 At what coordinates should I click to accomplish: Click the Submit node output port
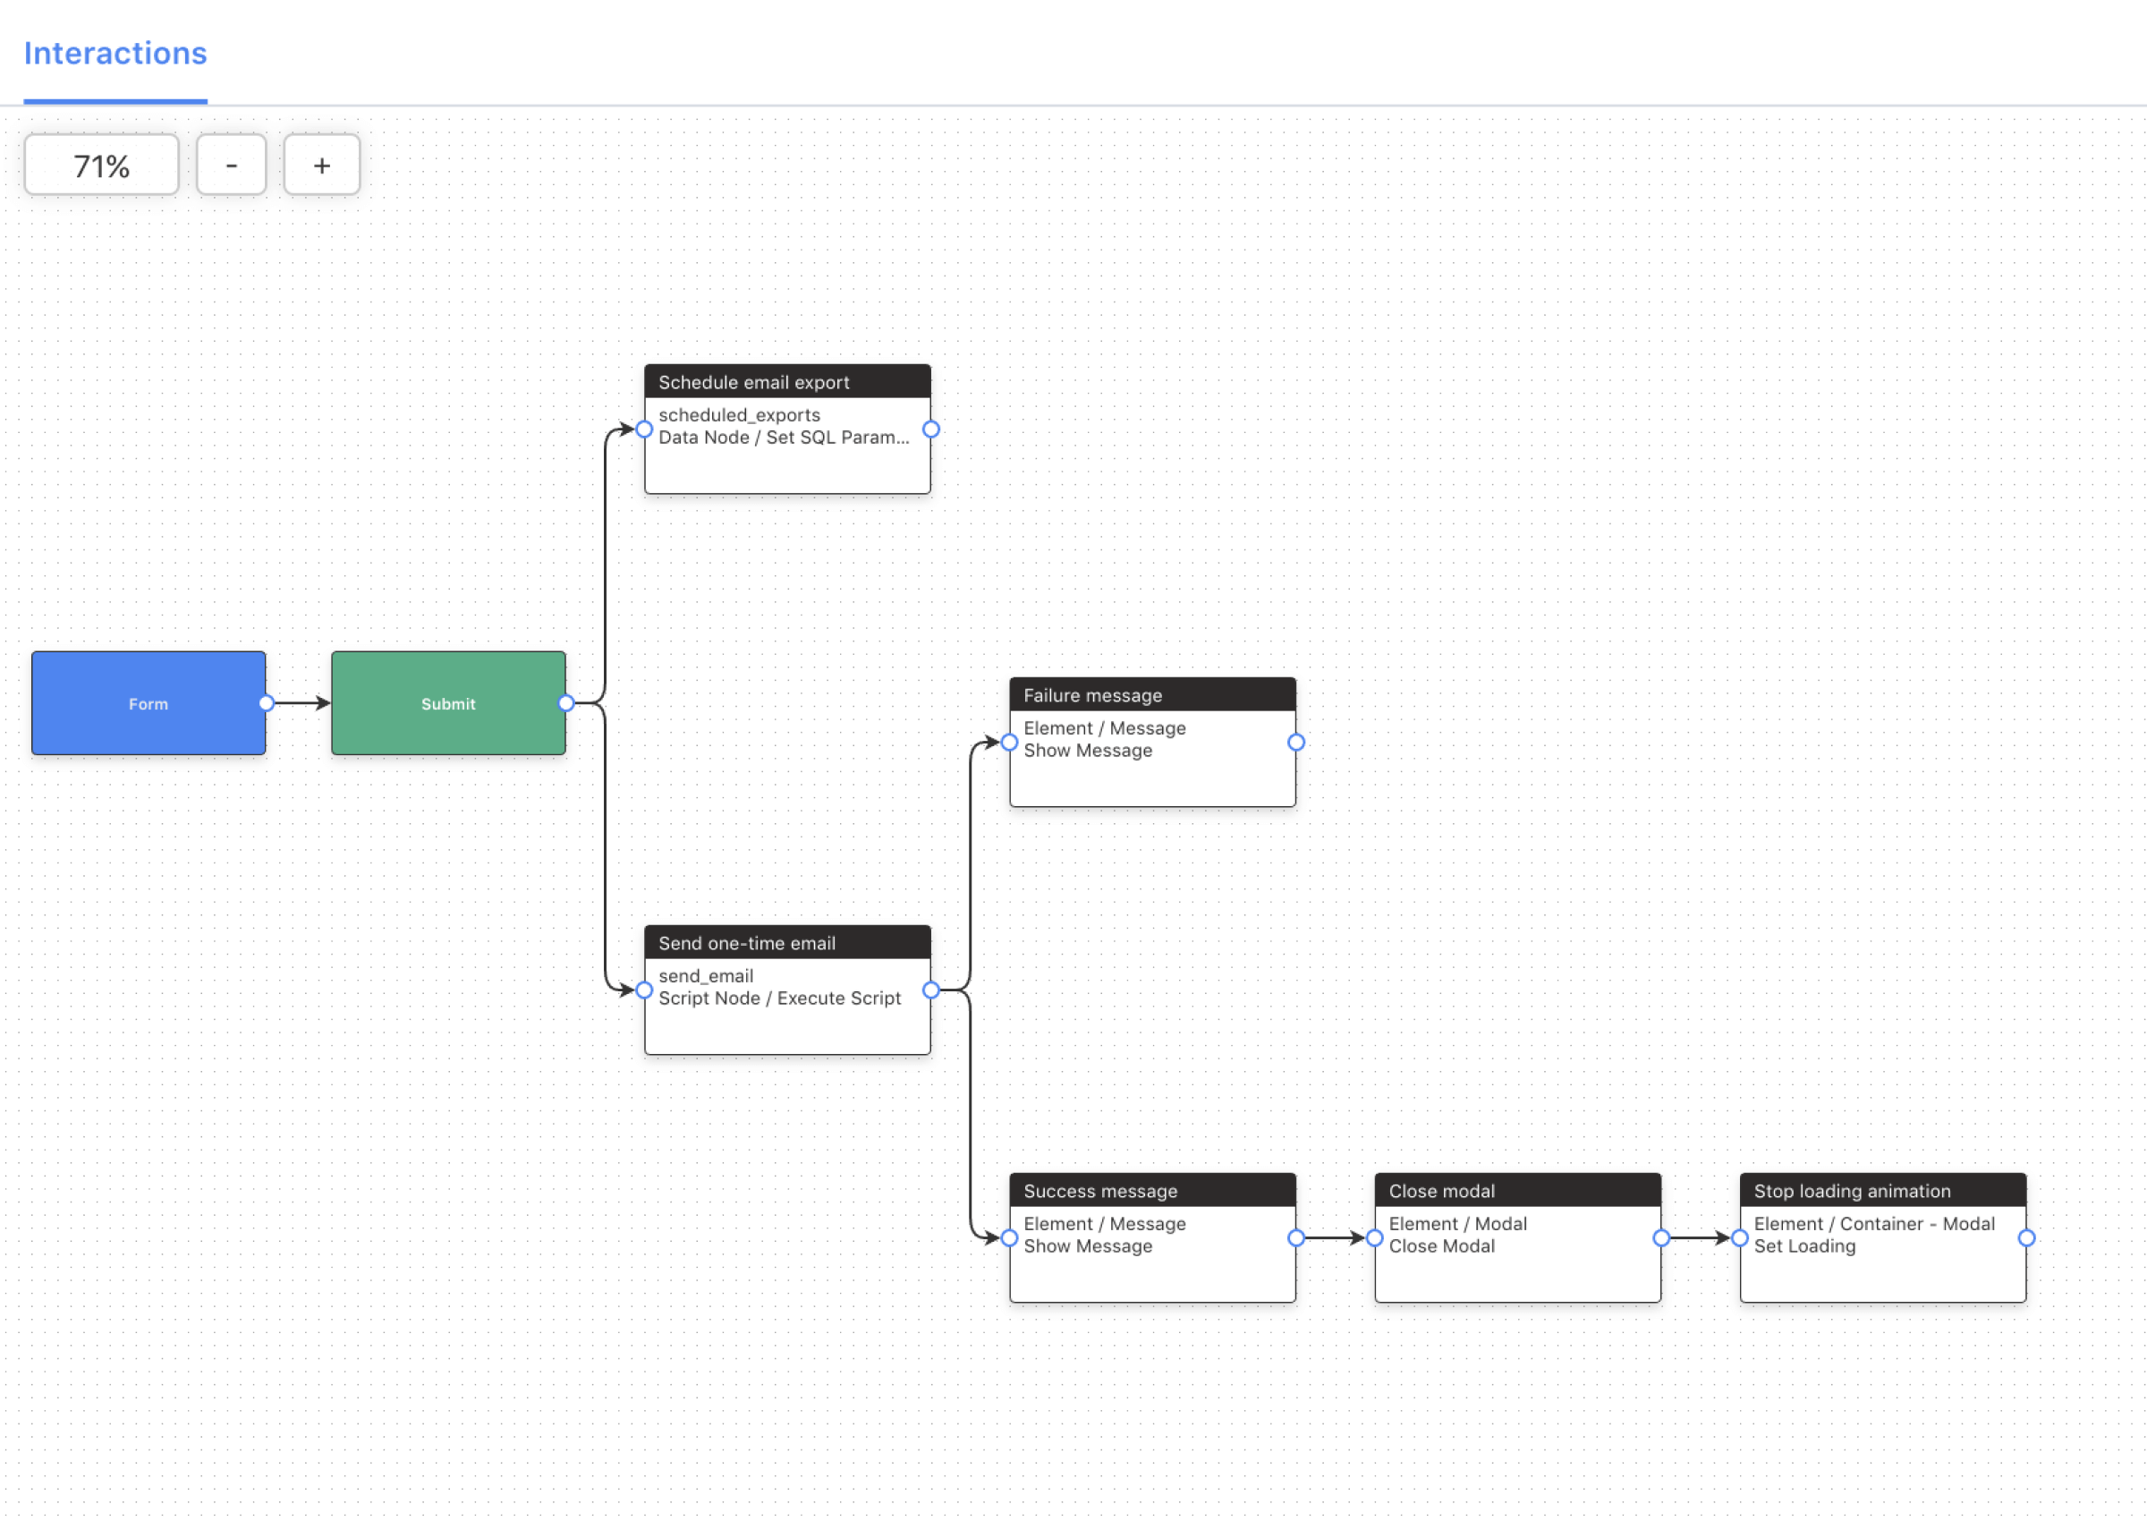[x=565, y=703]
